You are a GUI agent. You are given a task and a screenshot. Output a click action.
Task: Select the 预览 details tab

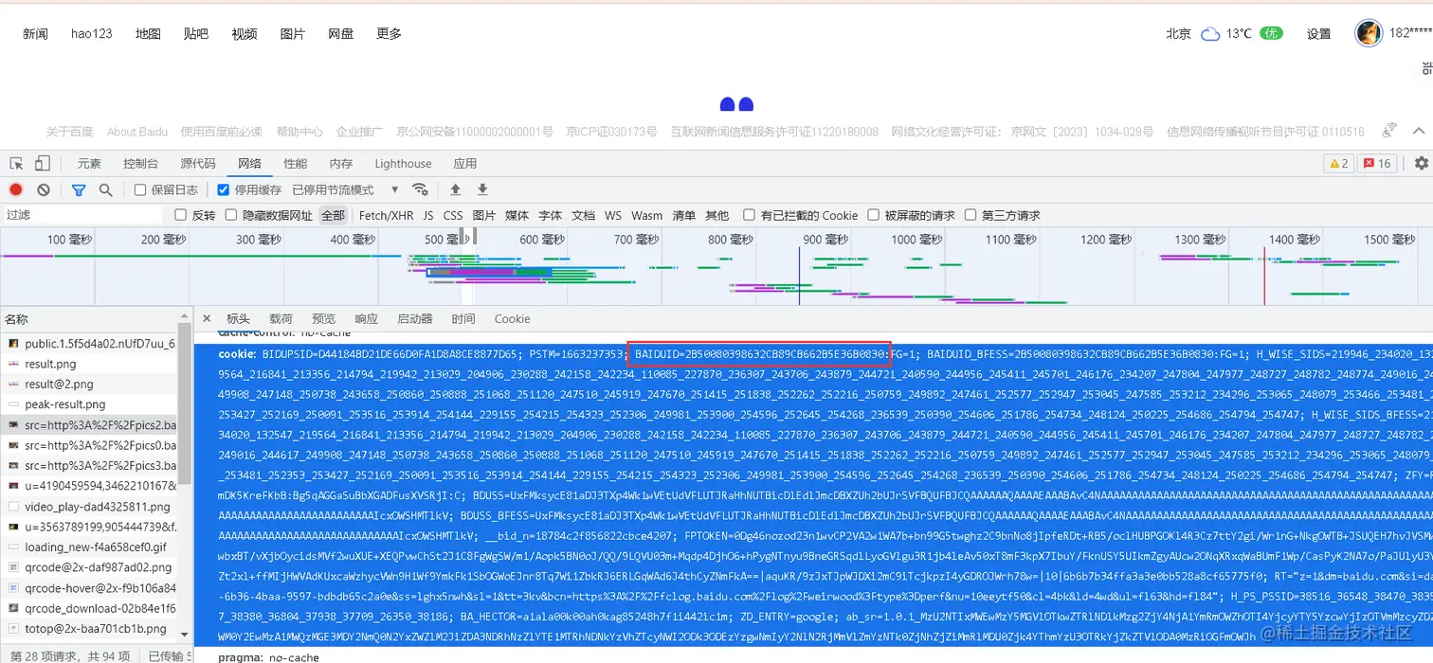click(x=324, y=318)
